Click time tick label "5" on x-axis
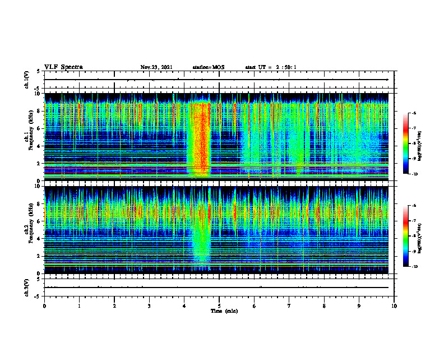The image size is (444, 343). point(219,306)
